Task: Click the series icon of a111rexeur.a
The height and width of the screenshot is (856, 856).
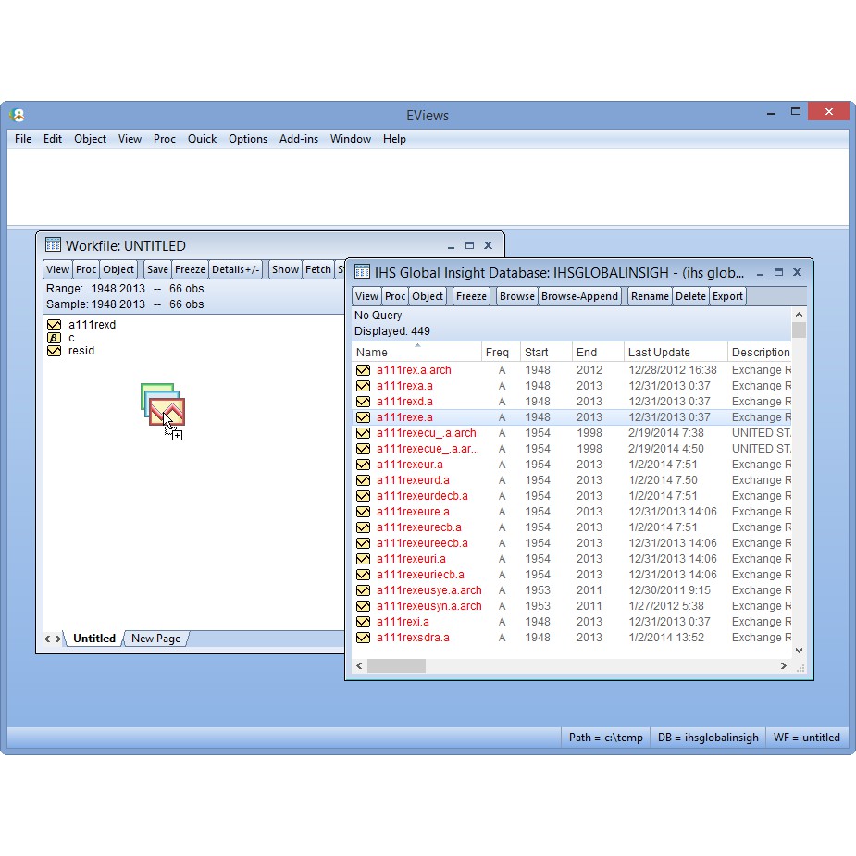Action: tap(363, 465)
